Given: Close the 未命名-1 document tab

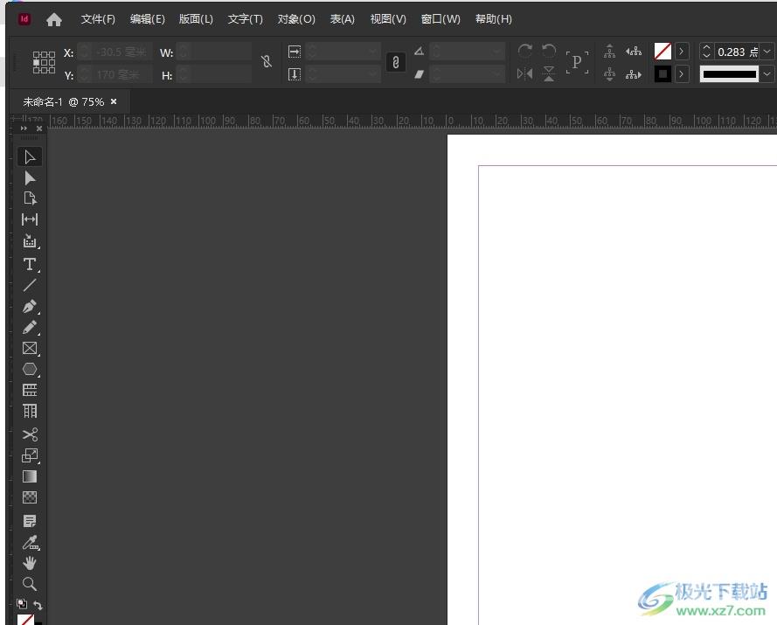Looking at the screenshot, I should 114,101.
